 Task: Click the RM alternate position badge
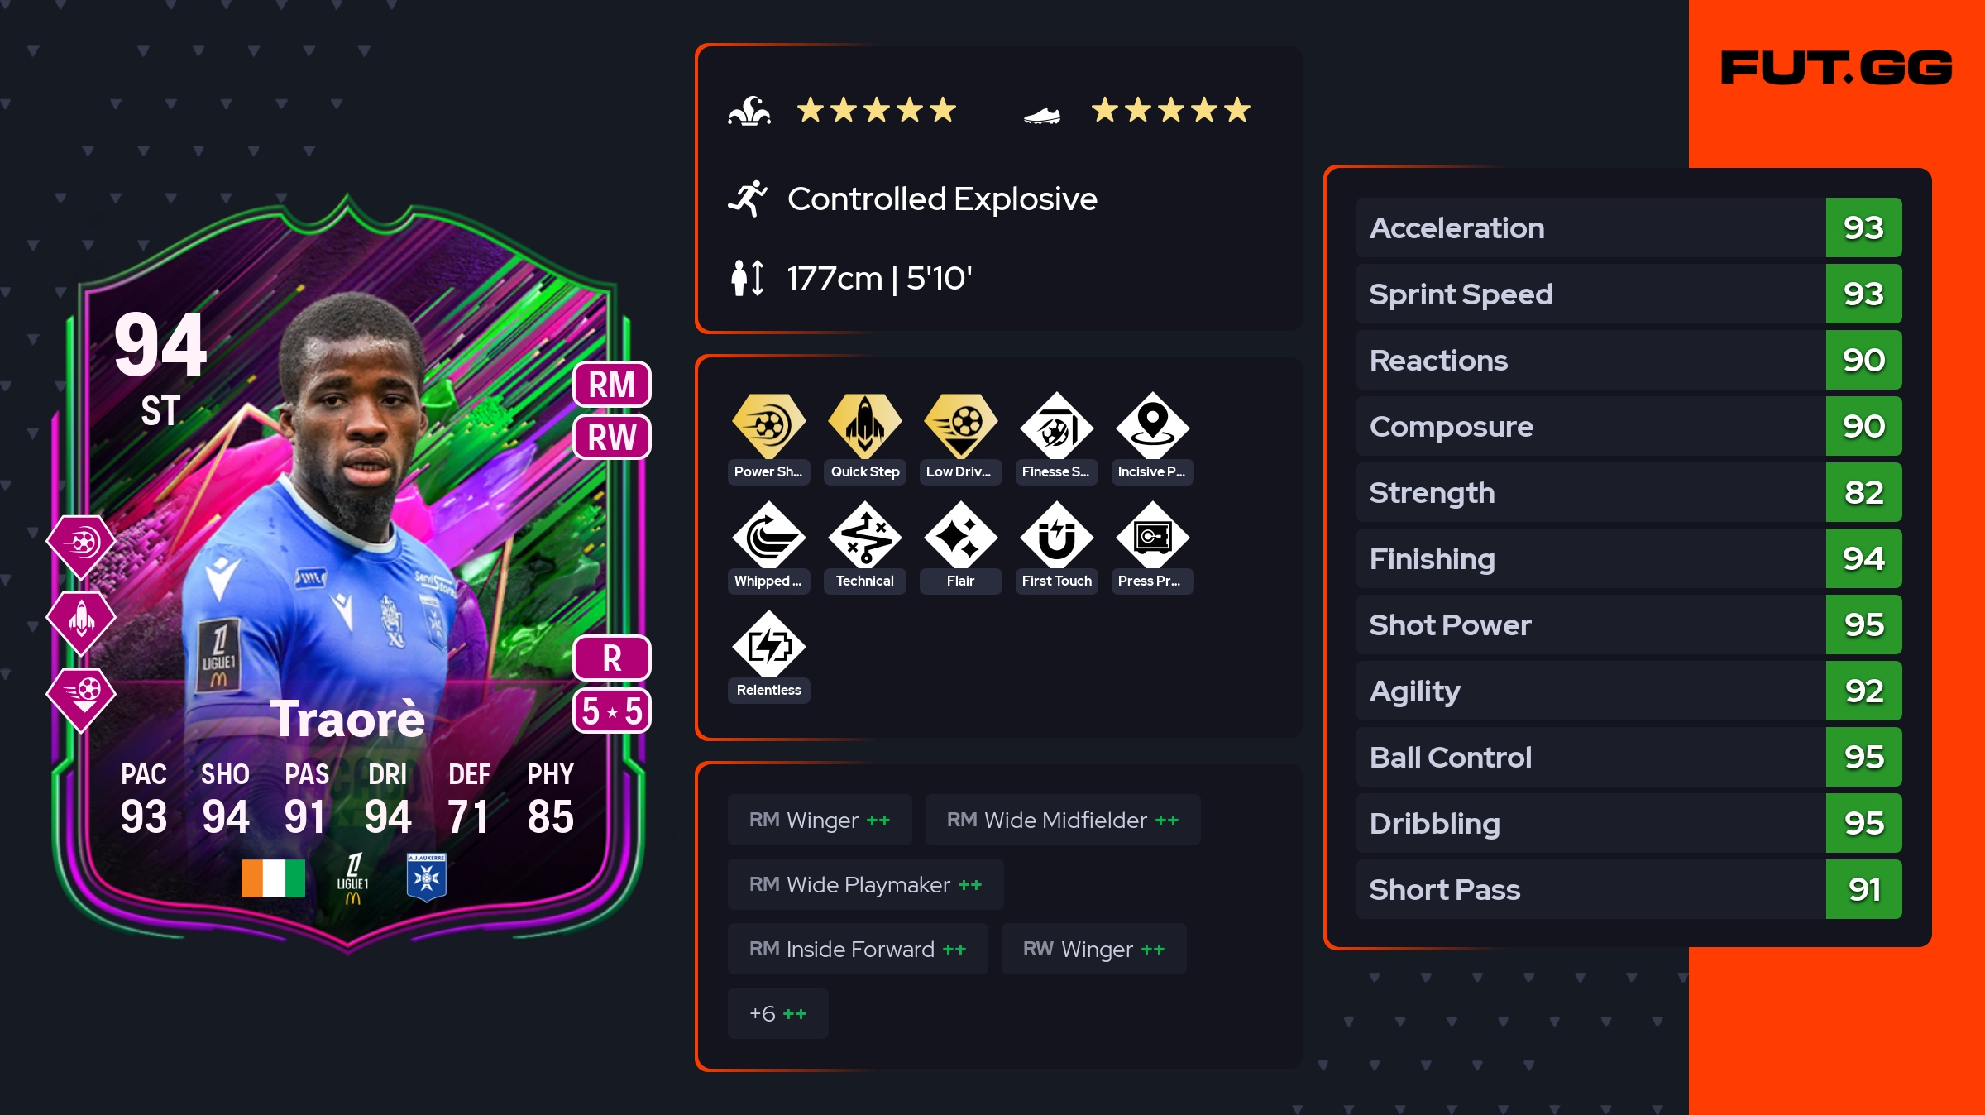[611, 385]
